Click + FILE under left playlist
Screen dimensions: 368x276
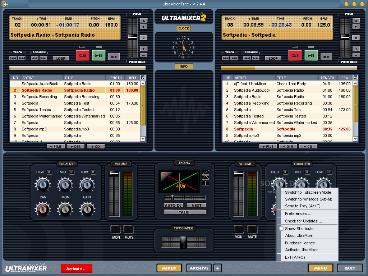(56, 147)
